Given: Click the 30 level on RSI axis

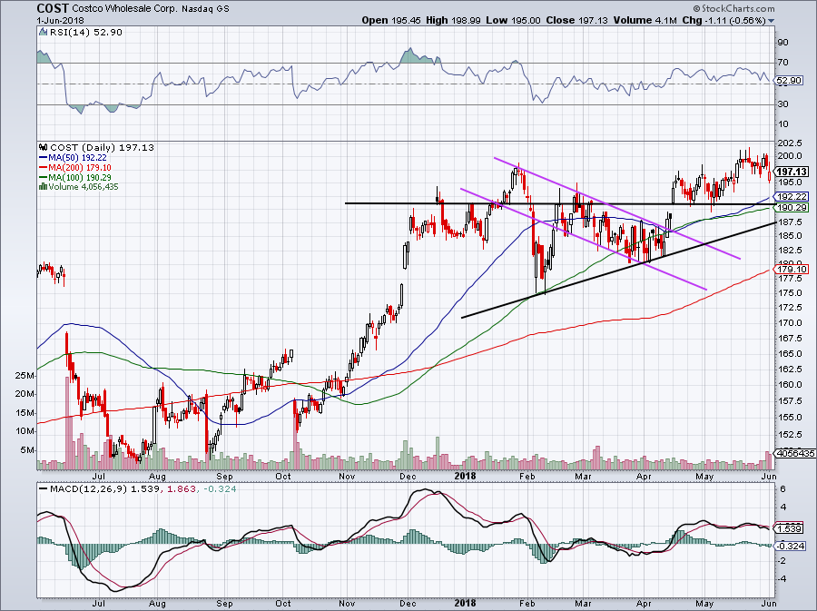Looking at the screenshot, I should [783, 104].
